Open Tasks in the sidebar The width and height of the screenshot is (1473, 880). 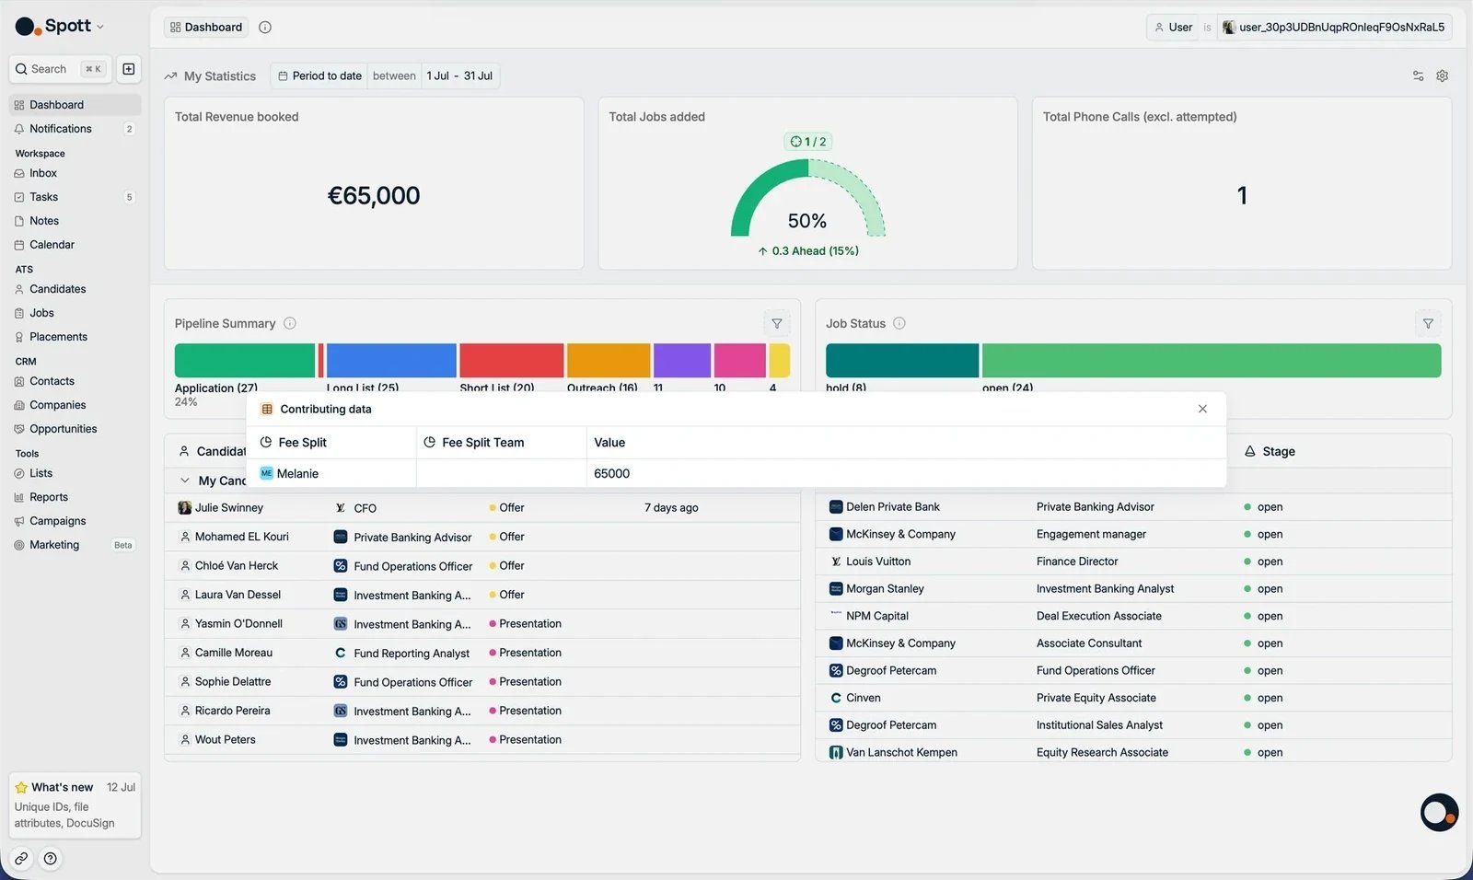click(75, 197)
